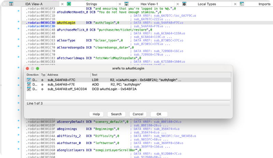Click the IDA View-A tab icon

[11, 4]
